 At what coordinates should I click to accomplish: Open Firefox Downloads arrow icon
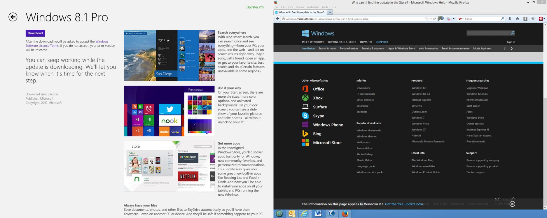click(510, 19)
